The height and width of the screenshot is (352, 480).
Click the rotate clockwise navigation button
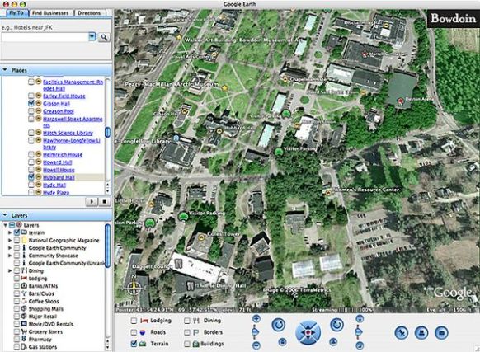coord(336,325)
